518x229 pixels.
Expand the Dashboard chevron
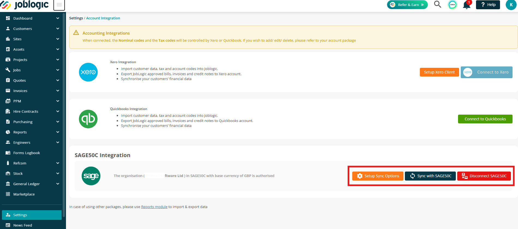pyautogui.click(x=58, y=18)
